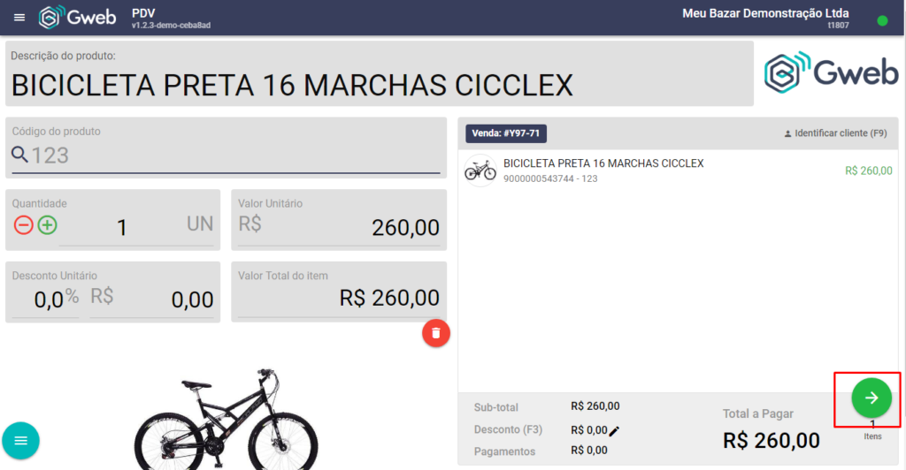Delete item using red trash button
The height and width of the screenshot is (470, 906).
click(x=436, y=333)
